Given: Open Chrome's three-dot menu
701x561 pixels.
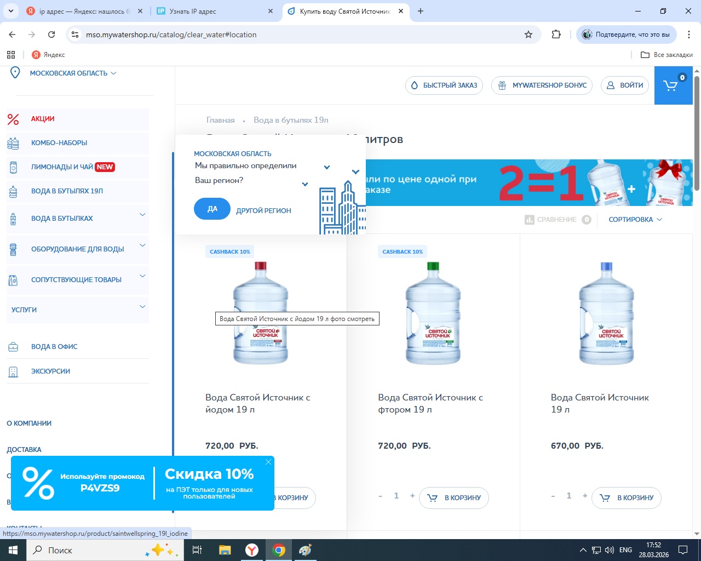Looking at the screenshot, I should pos(689,35).
